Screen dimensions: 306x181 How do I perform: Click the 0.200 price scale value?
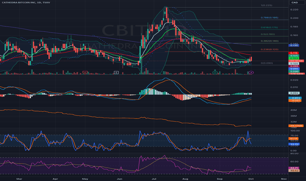point(294,18)
